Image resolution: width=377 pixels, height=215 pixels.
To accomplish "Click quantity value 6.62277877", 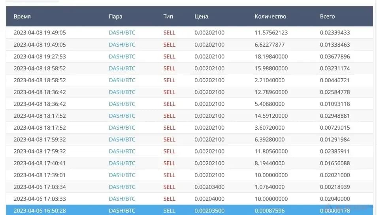I will (x=270, y=45).
